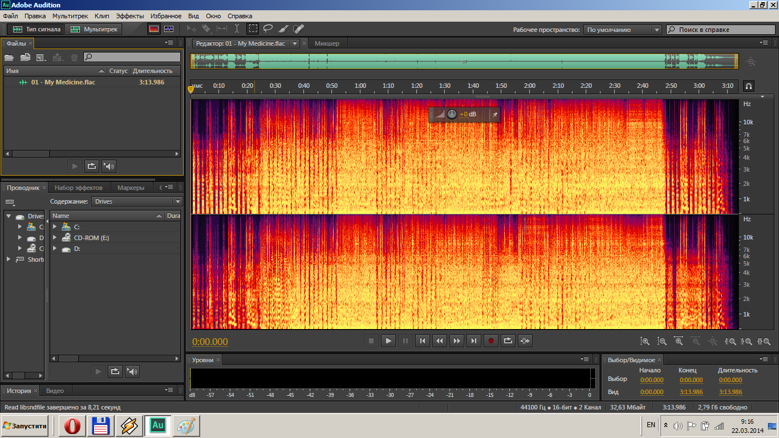Expand the CD-ROM (E:) tree item

click(55, 238)
